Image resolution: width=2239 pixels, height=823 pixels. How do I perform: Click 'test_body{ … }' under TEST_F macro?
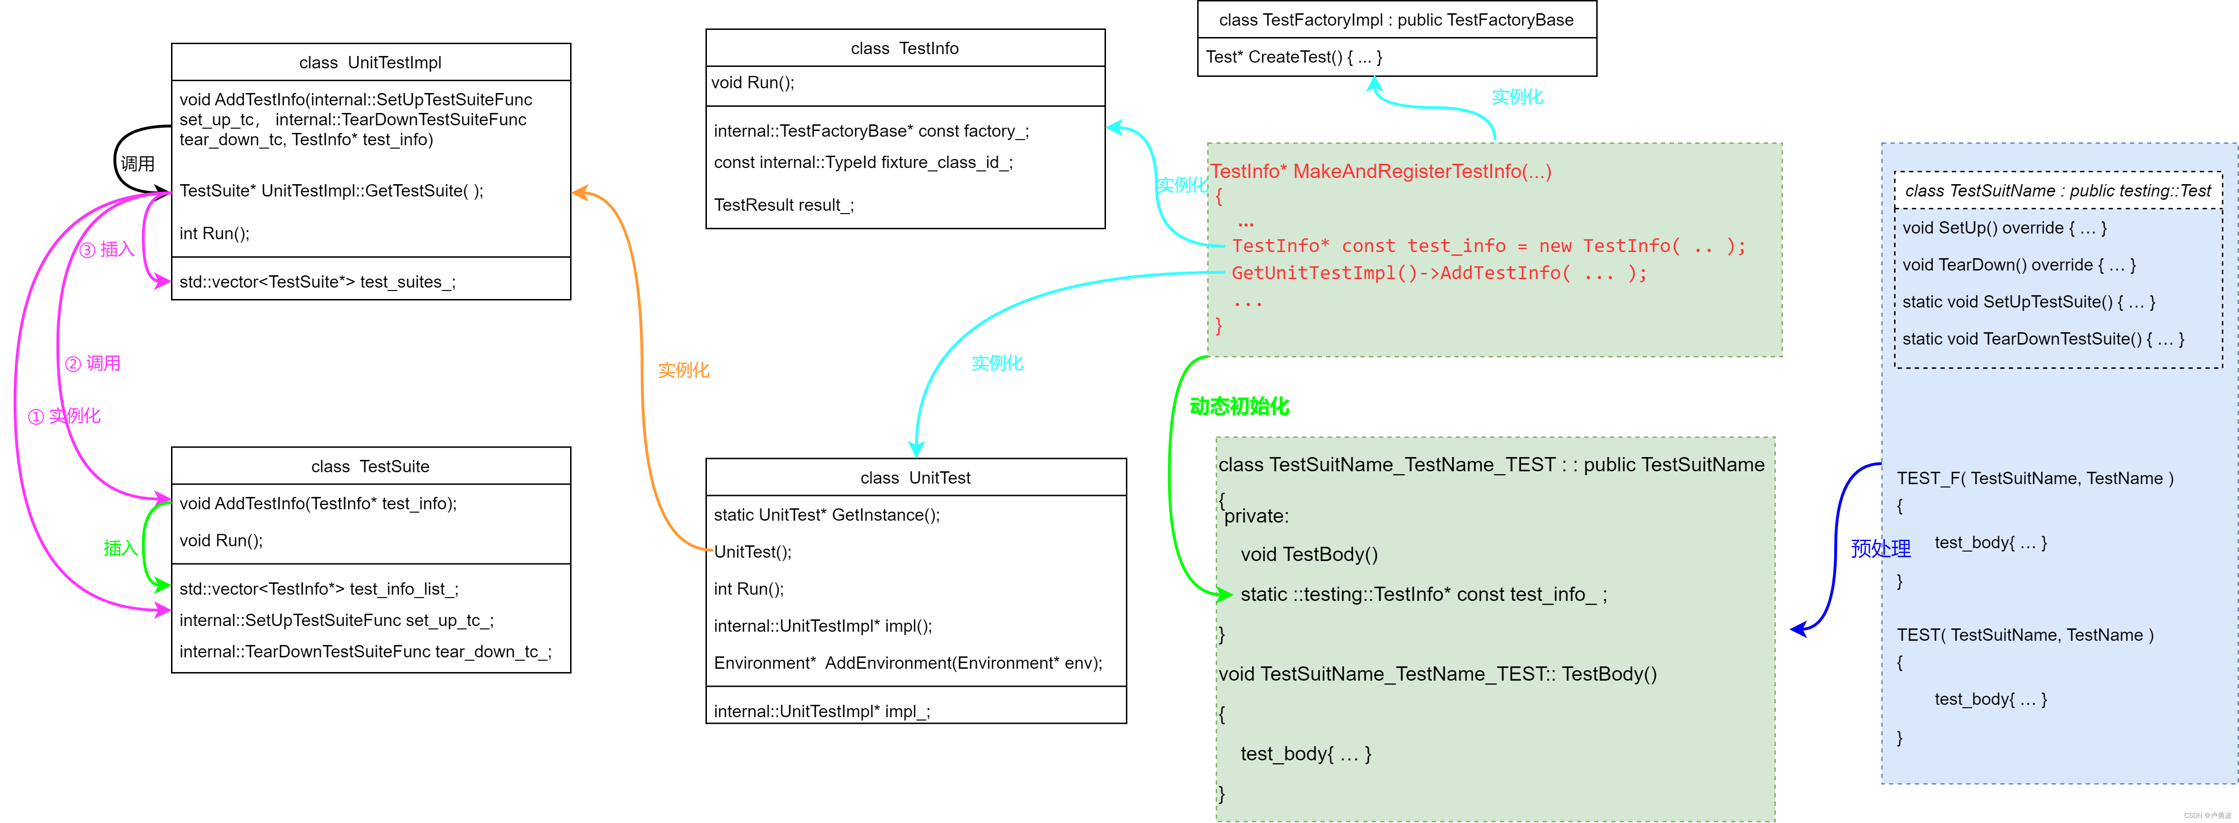click(x=1991, y=543)
